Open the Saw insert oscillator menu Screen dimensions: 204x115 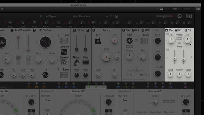pos(129,35)
